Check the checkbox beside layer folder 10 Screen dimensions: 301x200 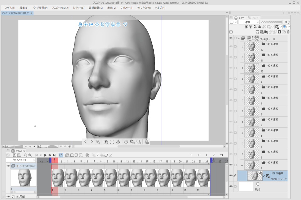click(x=235, y=68)
